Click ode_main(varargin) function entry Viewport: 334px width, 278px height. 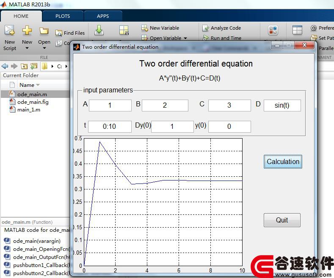point(37,241)
